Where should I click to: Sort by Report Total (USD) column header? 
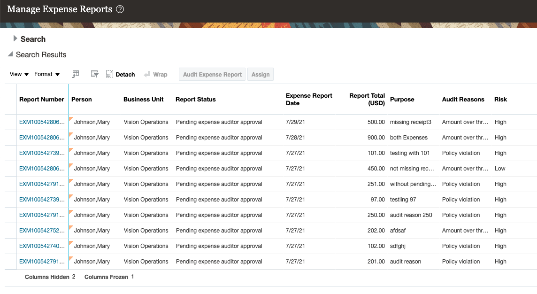tap(367, 99)
